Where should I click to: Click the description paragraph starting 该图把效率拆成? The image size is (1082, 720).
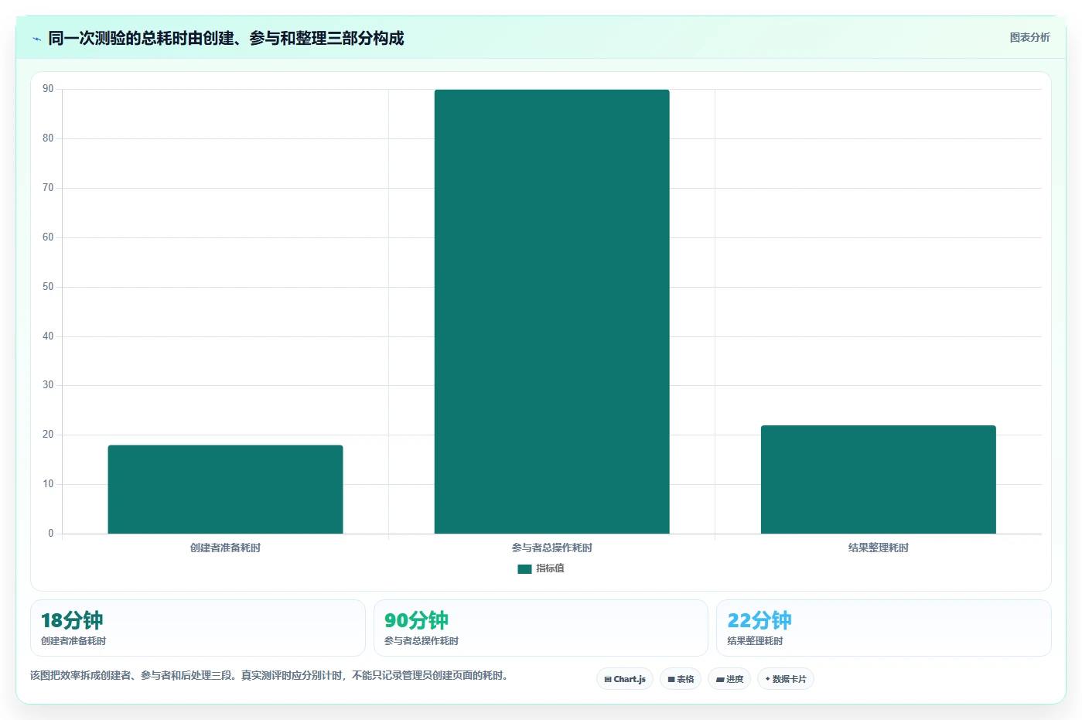click(x=271, y=675)
